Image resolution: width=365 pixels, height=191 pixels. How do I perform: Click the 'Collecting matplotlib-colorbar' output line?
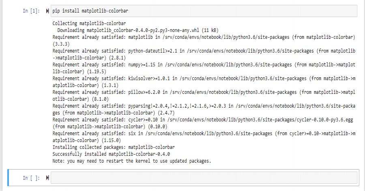coord(89,24)
